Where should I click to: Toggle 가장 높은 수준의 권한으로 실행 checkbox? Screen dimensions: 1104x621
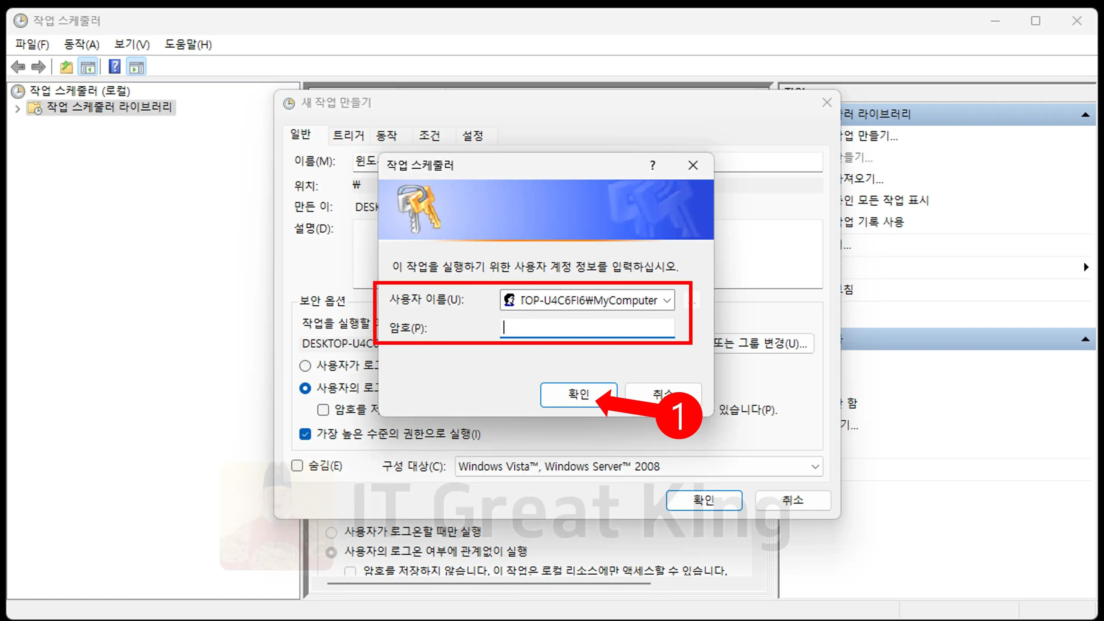click(x=305, y=434)
